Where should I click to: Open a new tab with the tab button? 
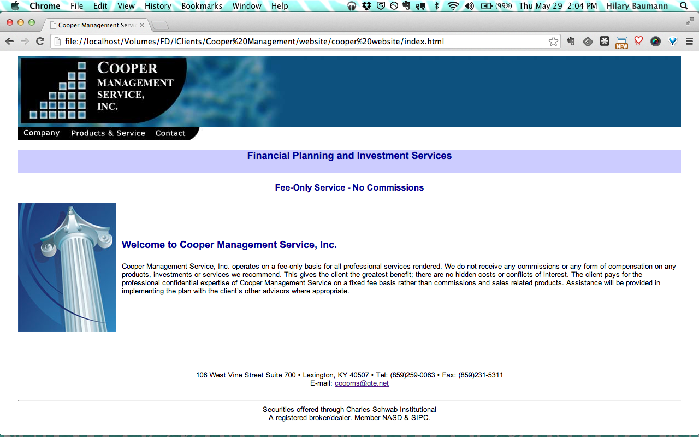coord(160,25)
